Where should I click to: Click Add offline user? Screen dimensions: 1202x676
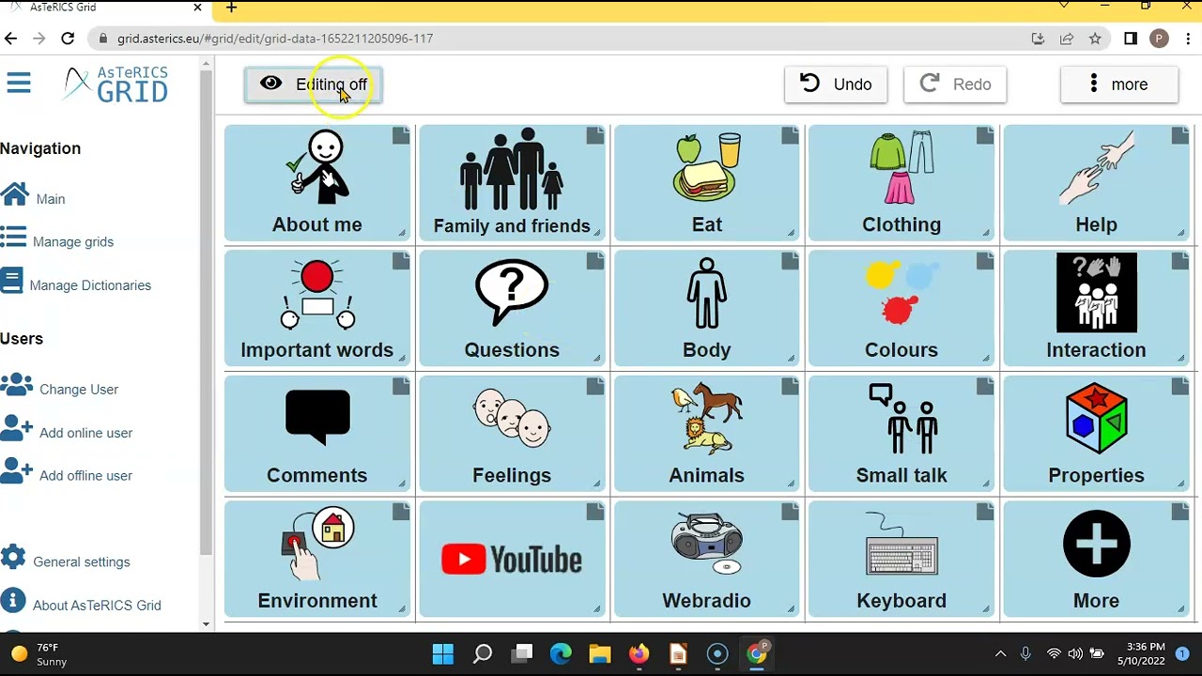[67, 475]
